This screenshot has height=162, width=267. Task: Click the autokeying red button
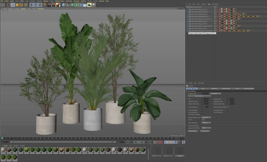(158, 142)
